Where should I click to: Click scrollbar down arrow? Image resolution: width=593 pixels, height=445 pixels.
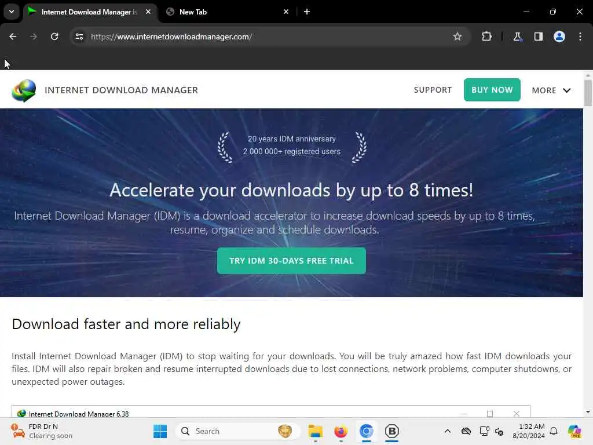tap(588, 412)
